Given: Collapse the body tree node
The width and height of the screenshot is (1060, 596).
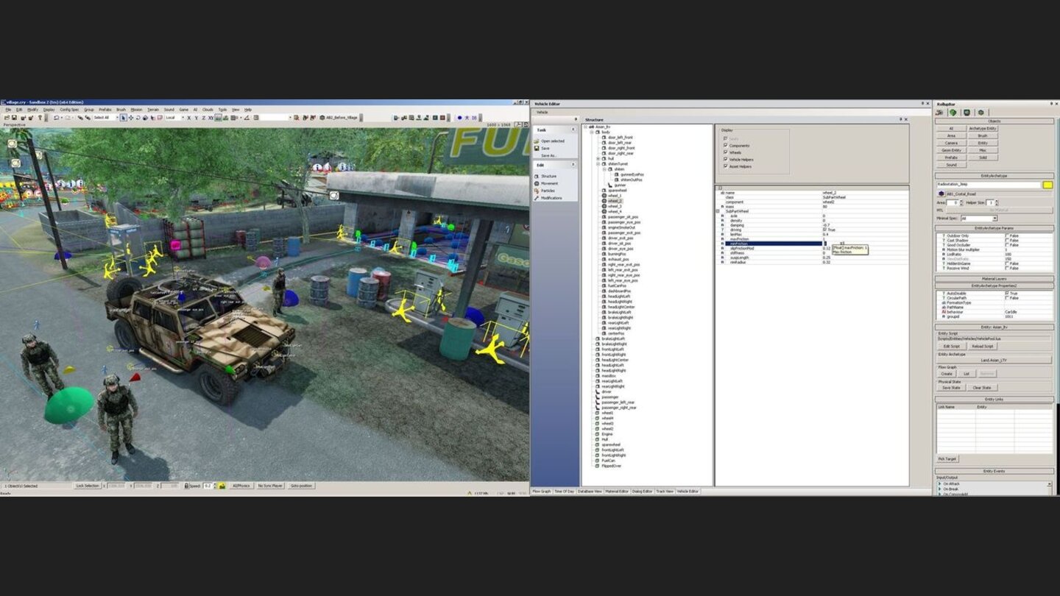Looking at the screenshot, I should click(592, 132).
